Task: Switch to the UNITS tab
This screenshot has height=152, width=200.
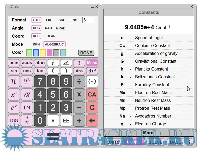Action: pyautogui.click(x=113, y=142)
